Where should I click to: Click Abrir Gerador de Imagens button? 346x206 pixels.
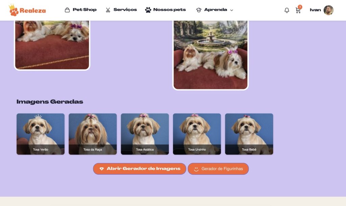point(140,169)
